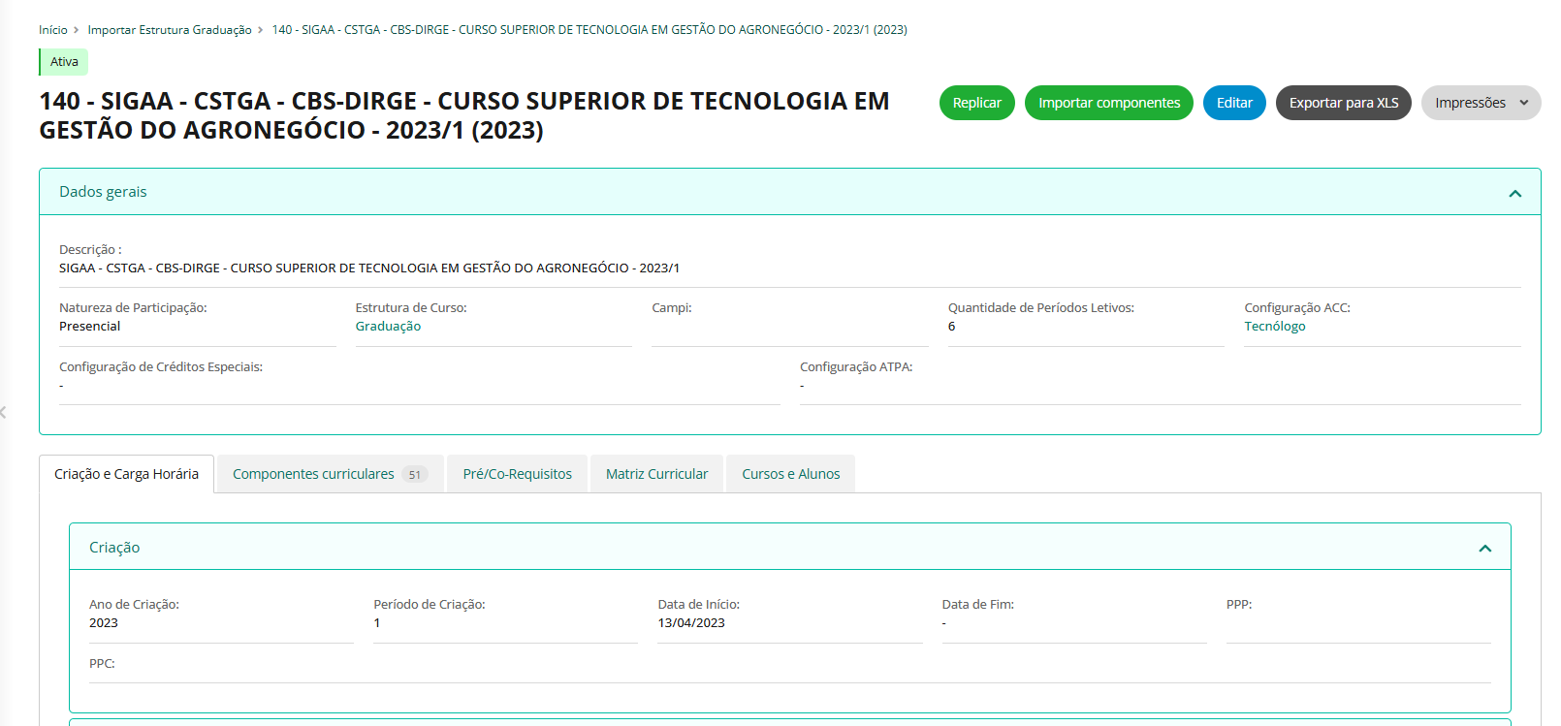Click the Criação section header title

coord(114,548)
